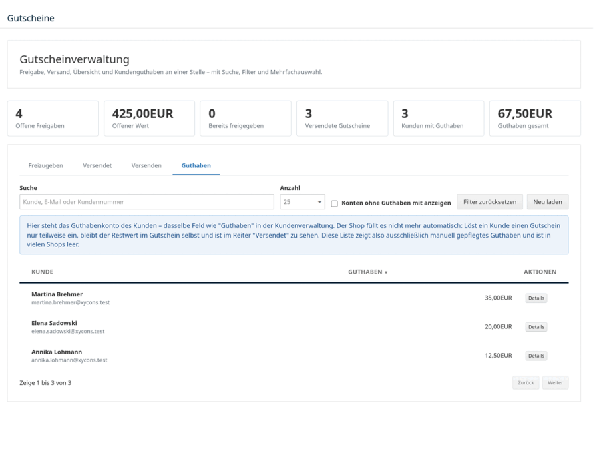Image resolution: width=601 pixels, height=467 pixels.
Task: Select the Guthaben tab
Action: 196,165
